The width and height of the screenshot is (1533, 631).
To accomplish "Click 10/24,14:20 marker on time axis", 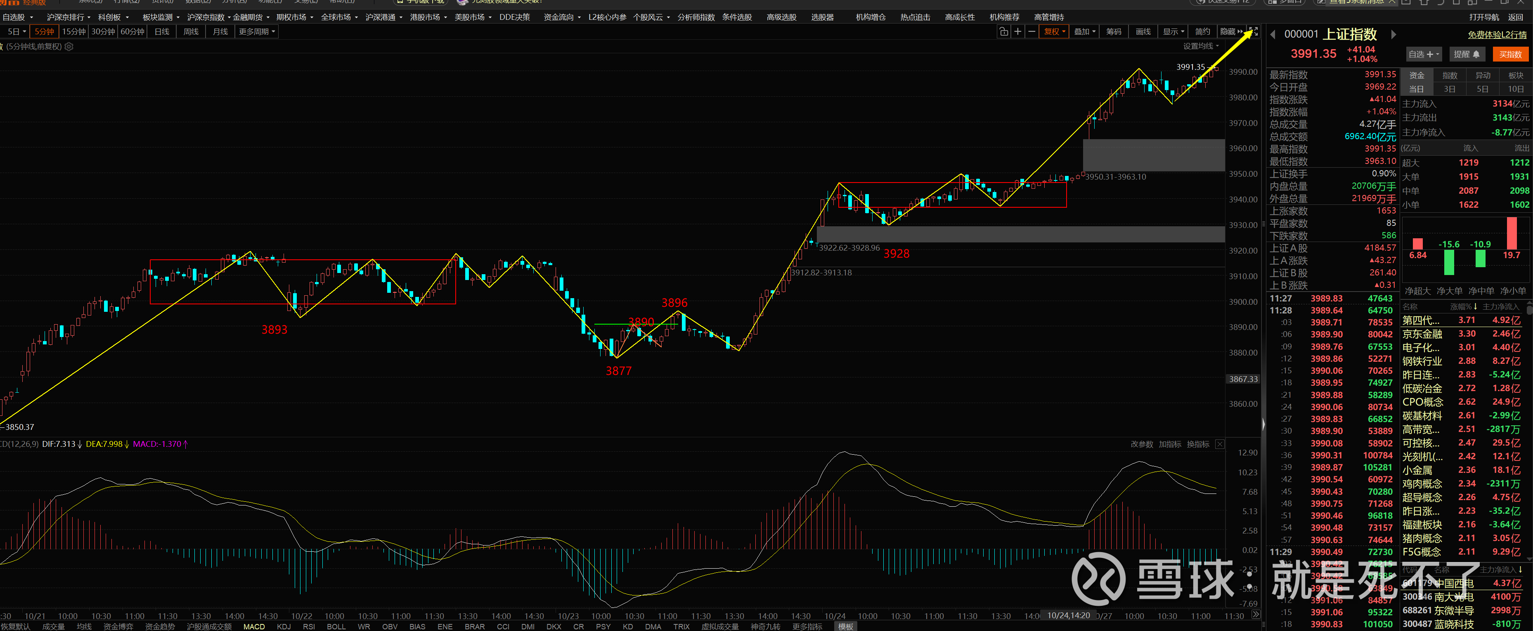I will [1068, 616].
